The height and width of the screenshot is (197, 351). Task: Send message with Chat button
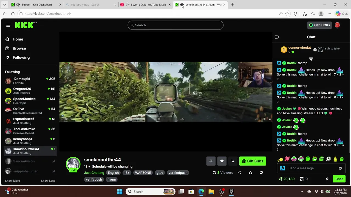[x=339, y=179]
